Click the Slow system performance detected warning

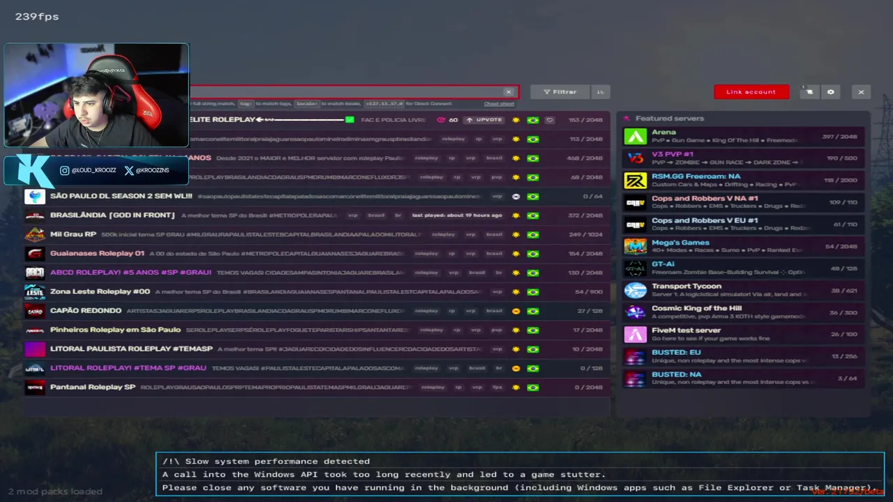pyautogui.click(x=266, y=461)
